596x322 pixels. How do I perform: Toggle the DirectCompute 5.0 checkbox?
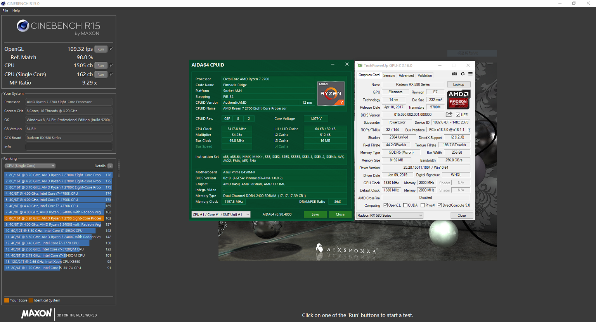coord(440,205)
